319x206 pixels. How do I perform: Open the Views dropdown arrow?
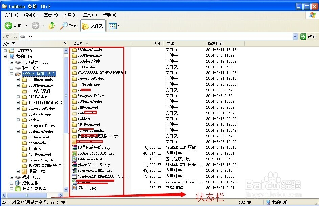coord(118,25)
